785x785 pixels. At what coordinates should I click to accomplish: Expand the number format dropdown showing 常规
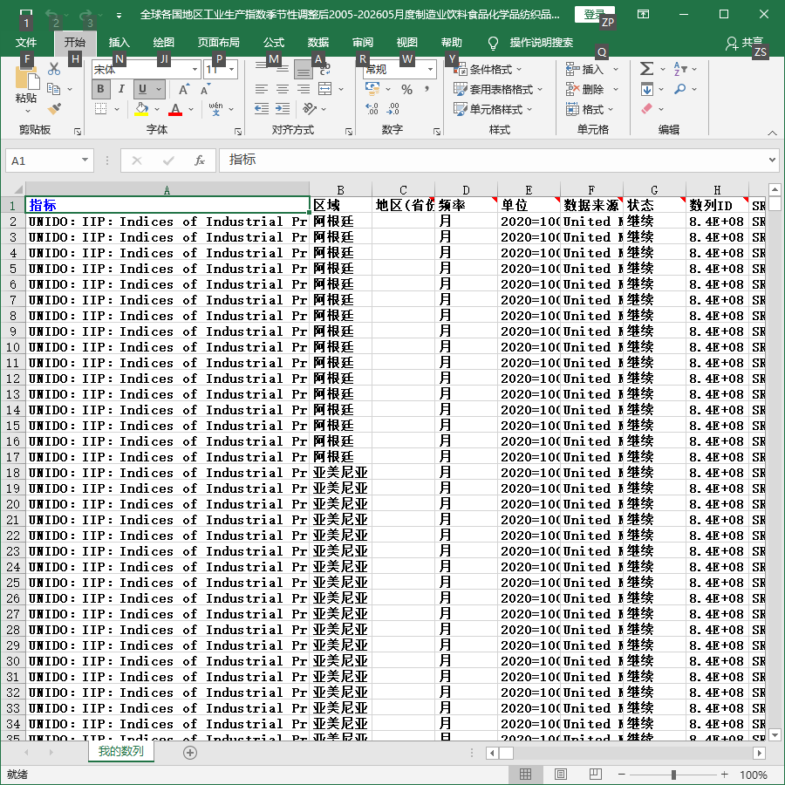tap(430, 70)
